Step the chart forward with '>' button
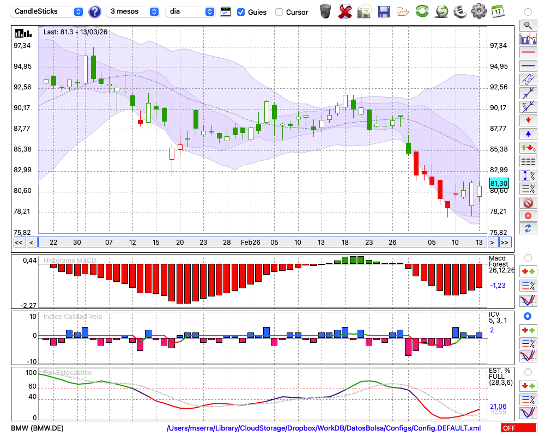This screenshot has height=436, width=545. pyautogui.click(x=492, y=243)
